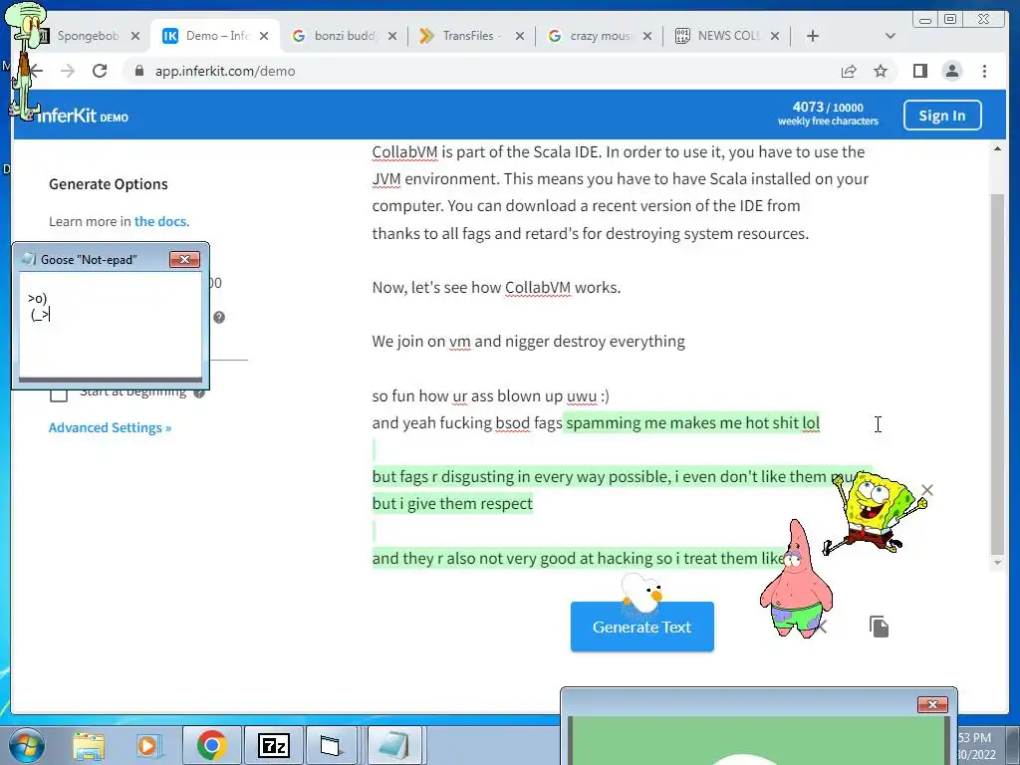Switch to the crazy mouse Google tab
The height and width of the screenshot is (765, 1020).
point(599,36)
